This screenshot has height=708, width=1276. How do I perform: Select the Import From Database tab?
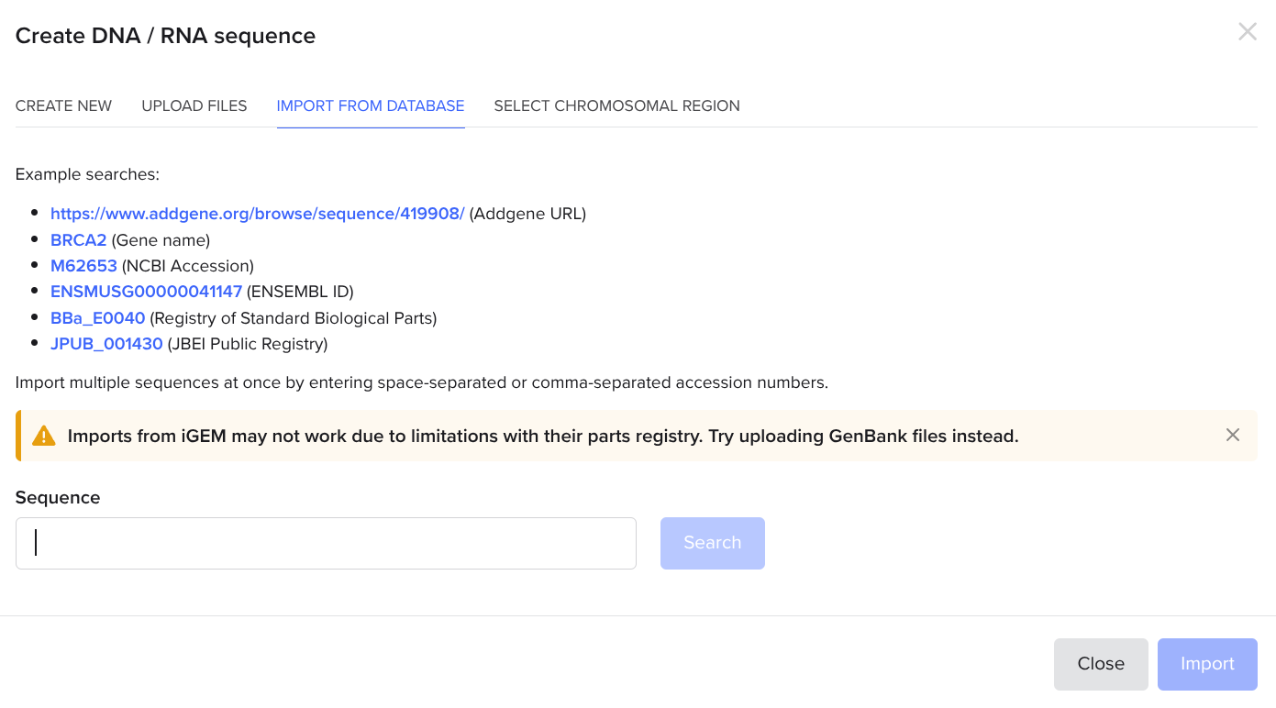pos(371,105)
